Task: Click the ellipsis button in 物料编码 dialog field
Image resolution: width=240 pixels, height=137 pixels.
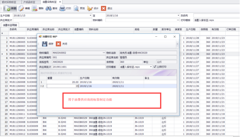Action: [x=104, y=53]
